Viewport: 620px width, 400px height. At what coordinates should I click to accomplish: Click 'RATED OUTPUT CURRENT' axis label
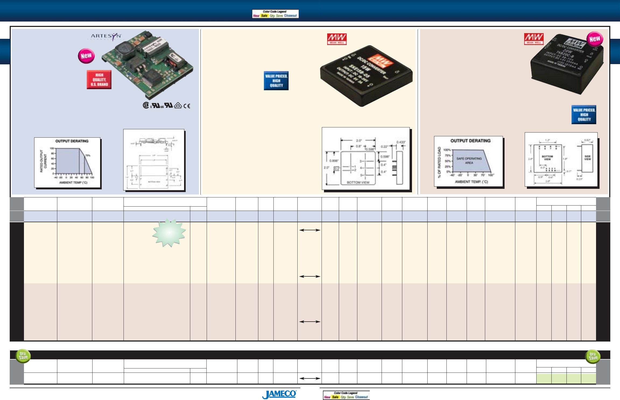[x=43, y=161]
